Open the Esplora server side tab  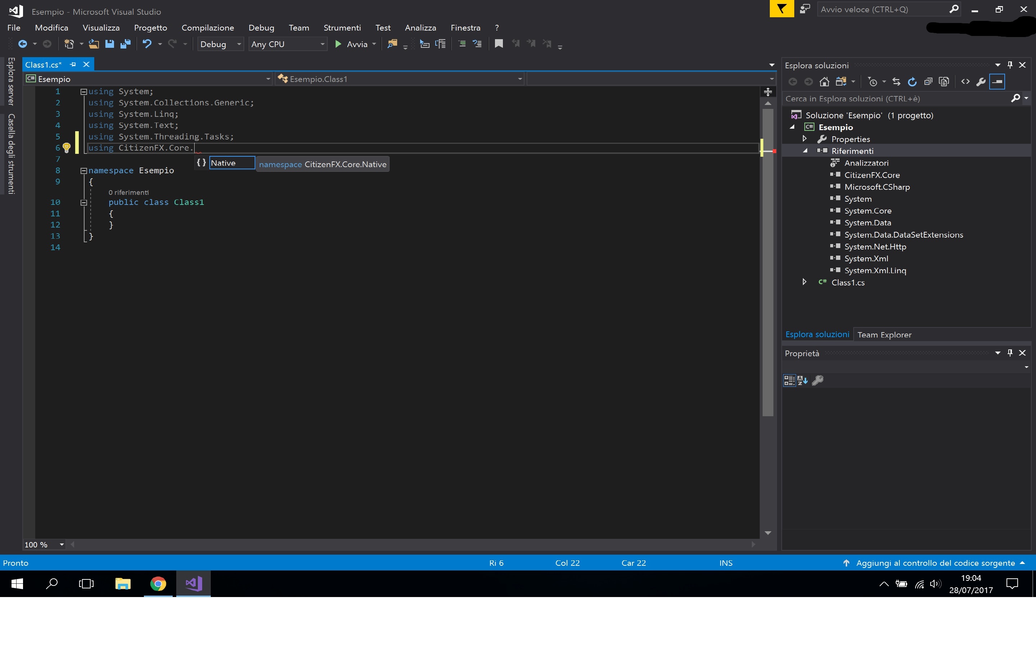11,81
